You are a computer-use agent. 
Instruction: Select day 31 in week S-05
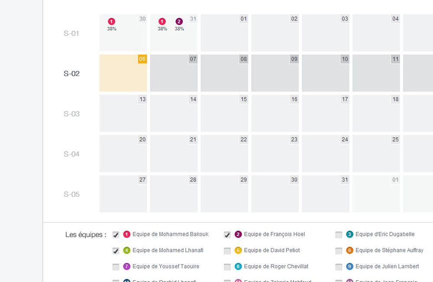[x=325, y=194]
